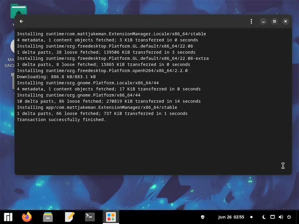Click line containing '3 KiB transferred in 0 seconds'
This screenshot has width=299, height=224.
[x=107, y=40]
